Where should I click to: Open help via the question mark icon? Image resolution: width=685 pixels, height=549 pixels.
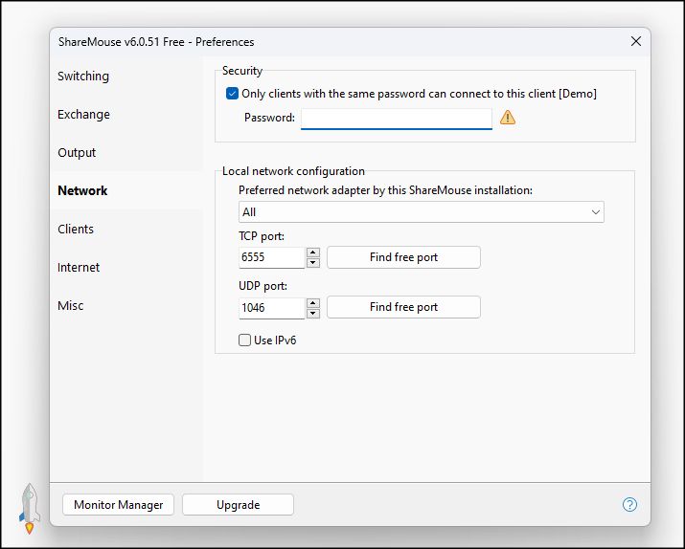[629, 505]
